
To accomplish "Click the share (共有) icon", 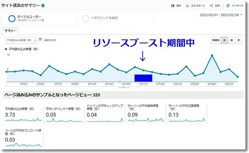I will [x=211, y=6].
